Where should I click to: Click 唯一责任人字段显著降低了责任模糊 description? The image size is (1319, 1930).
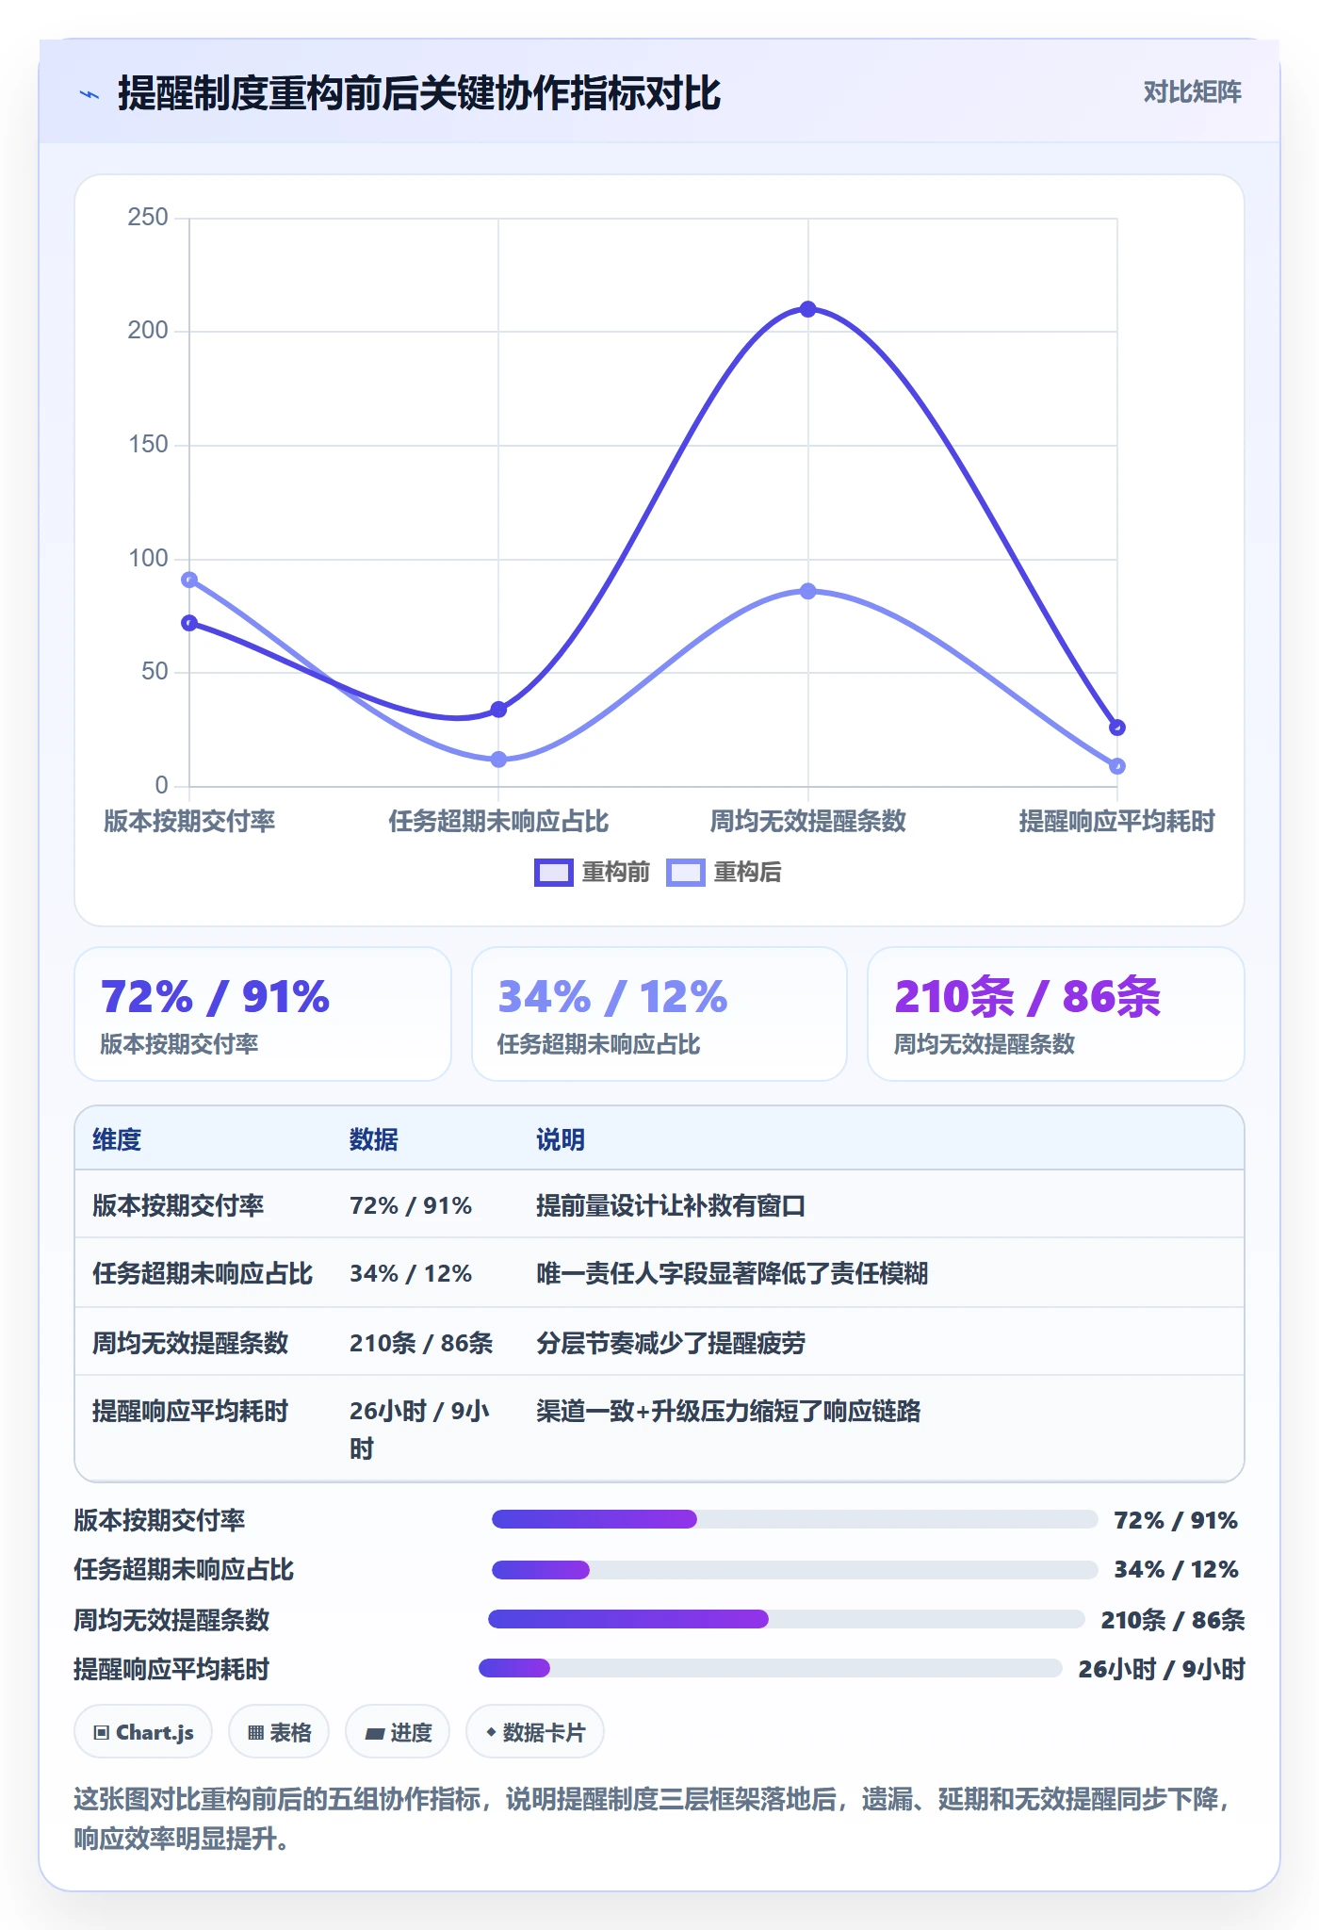pos(732,1273)
